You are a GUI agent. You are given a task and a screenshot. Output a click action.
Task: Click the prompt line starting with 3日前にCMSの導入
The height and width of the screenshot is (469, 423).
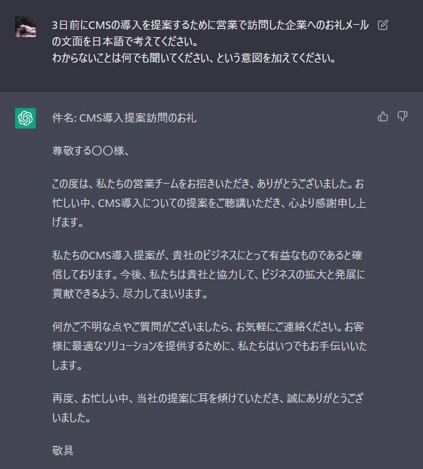pos(210,25)
